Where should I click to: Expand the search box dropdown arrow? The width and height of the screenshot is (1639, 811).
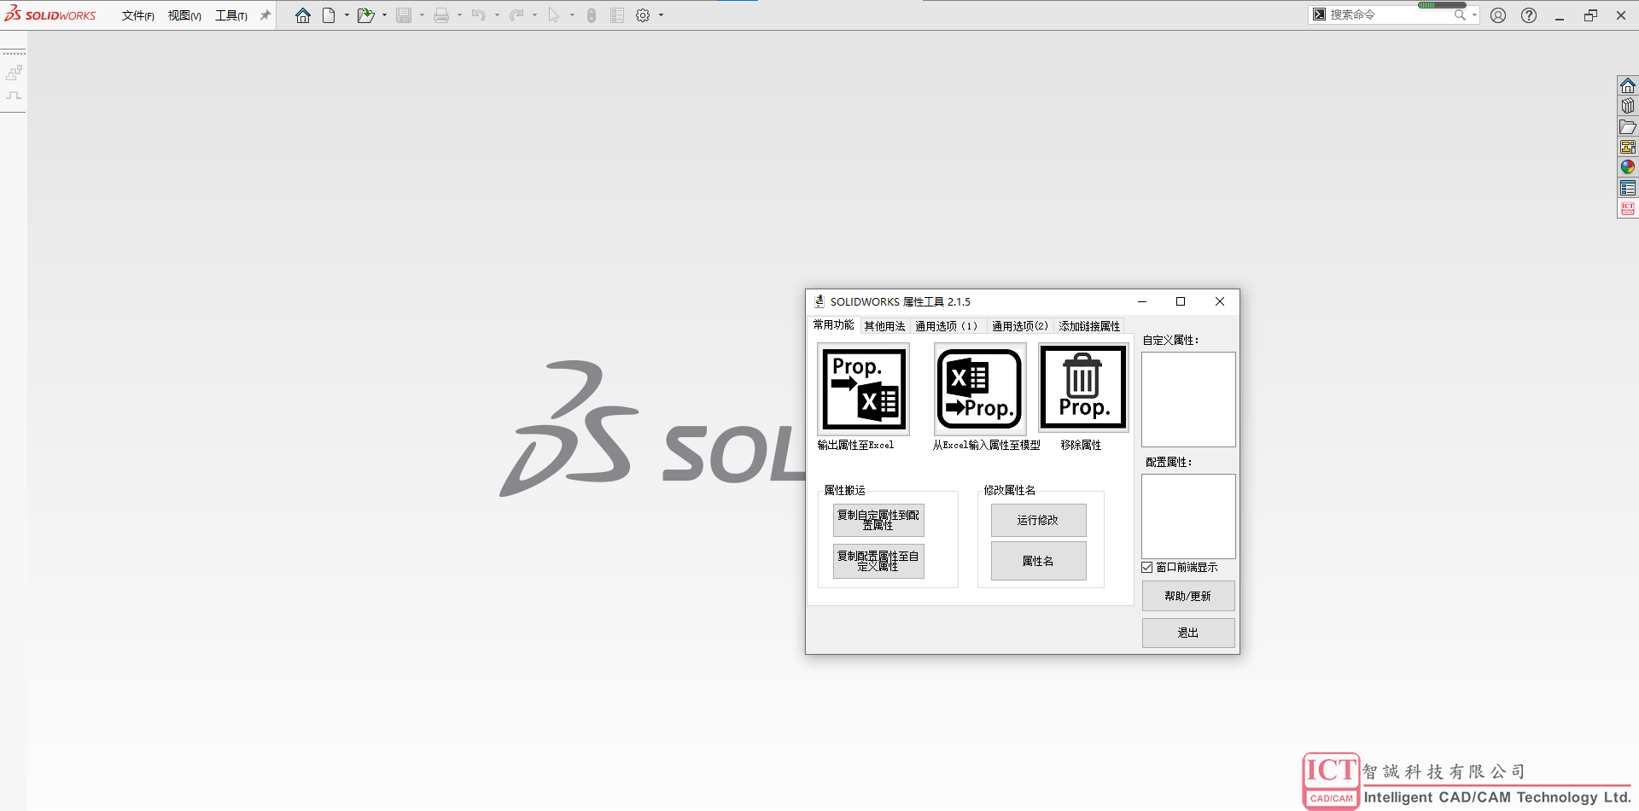tap(1474, 15)
